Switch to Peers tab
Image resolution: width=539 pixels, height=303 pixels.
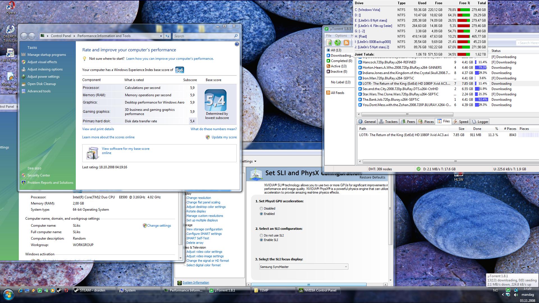[x=408, y=121]
